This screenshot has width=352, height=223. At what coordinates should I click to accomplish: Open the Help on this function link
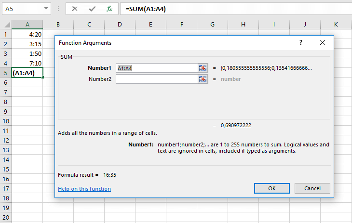(84, 189)
